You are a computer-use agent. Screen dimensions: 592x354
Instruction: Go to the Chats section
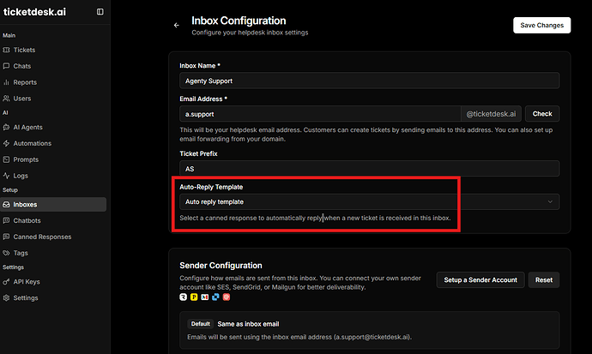point(22,66)
